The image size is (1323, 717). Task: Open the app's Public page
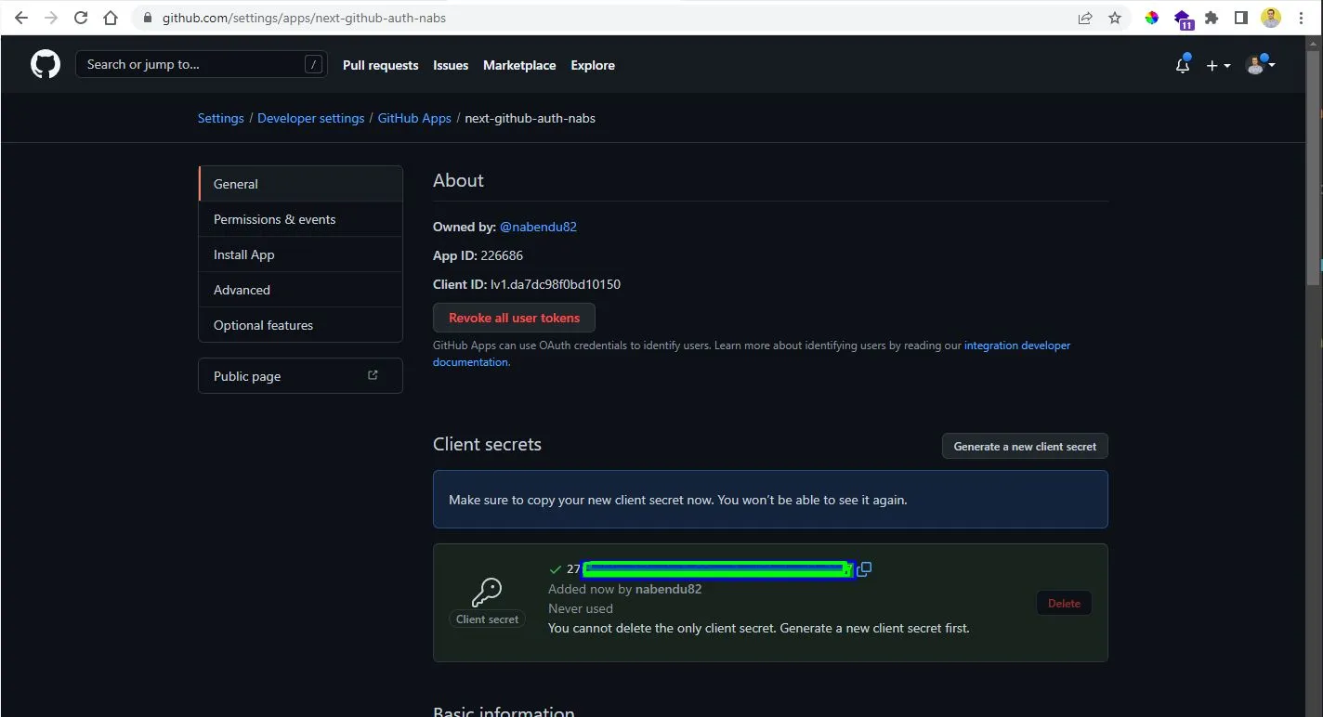click(x=301, y=376)
